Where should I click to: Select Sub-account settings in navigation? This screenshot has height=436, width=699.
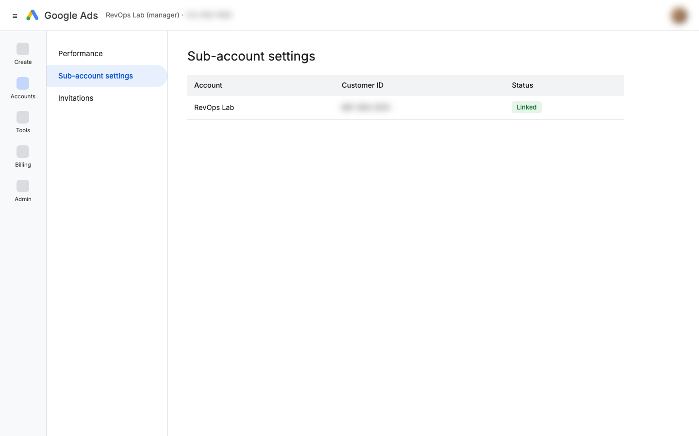coord(107,76)
